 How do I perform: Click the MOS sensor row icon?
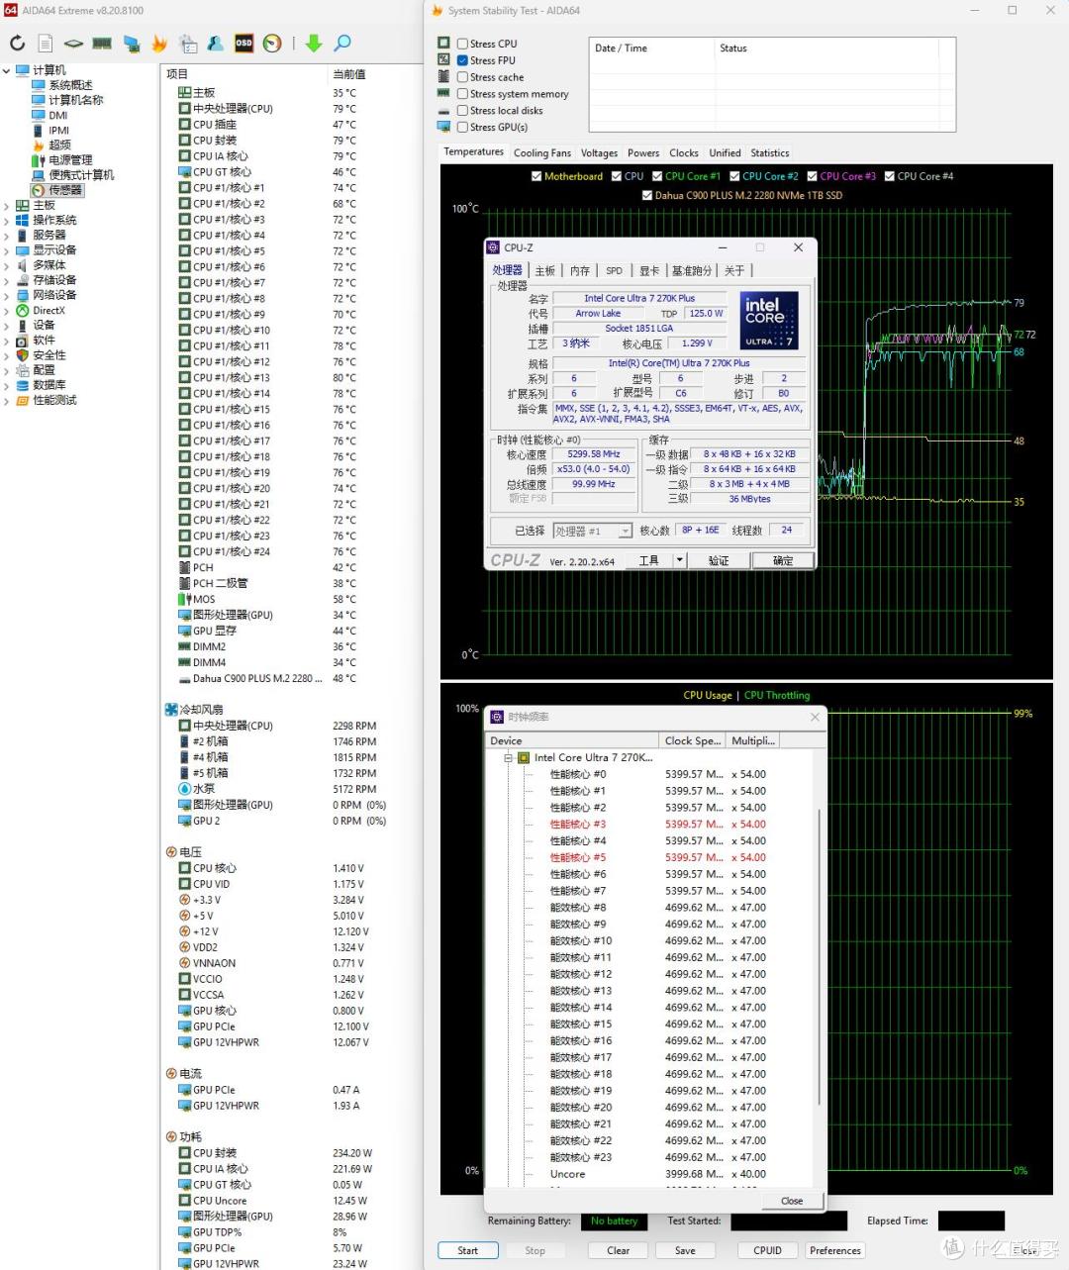(184, 599)
